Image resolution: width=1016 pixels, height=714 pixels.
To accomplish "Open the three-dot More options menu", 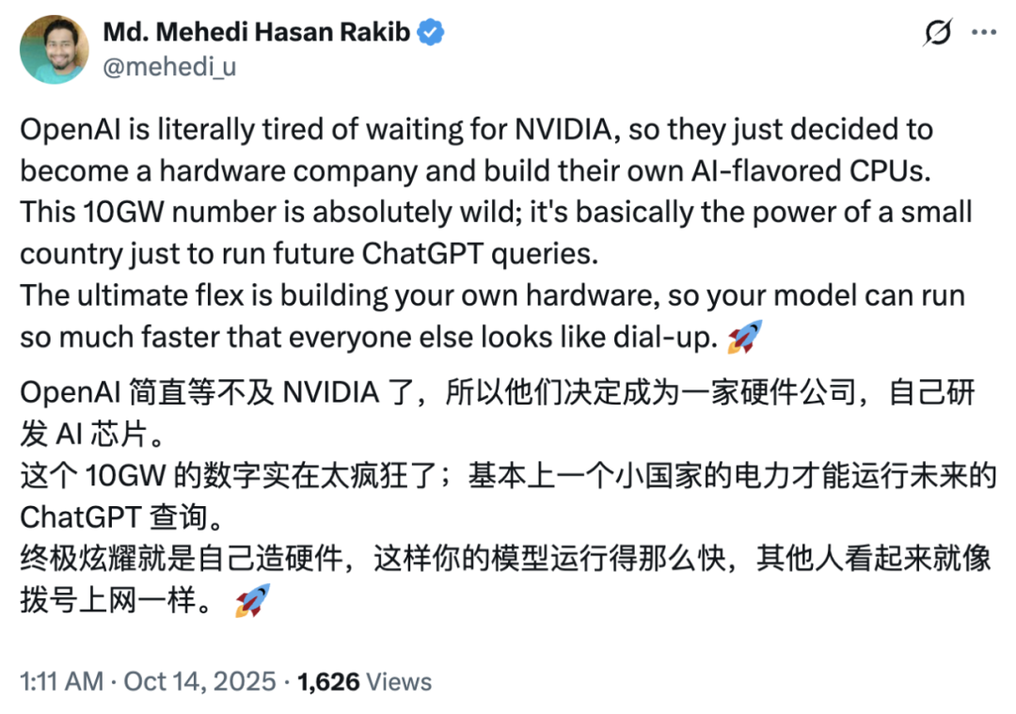I will coord(983,33).
